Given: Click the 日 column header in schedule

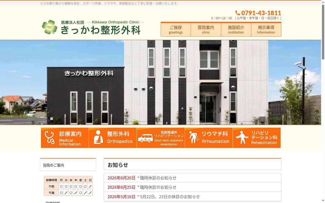Looking at the screenshot, I should 90,180.
